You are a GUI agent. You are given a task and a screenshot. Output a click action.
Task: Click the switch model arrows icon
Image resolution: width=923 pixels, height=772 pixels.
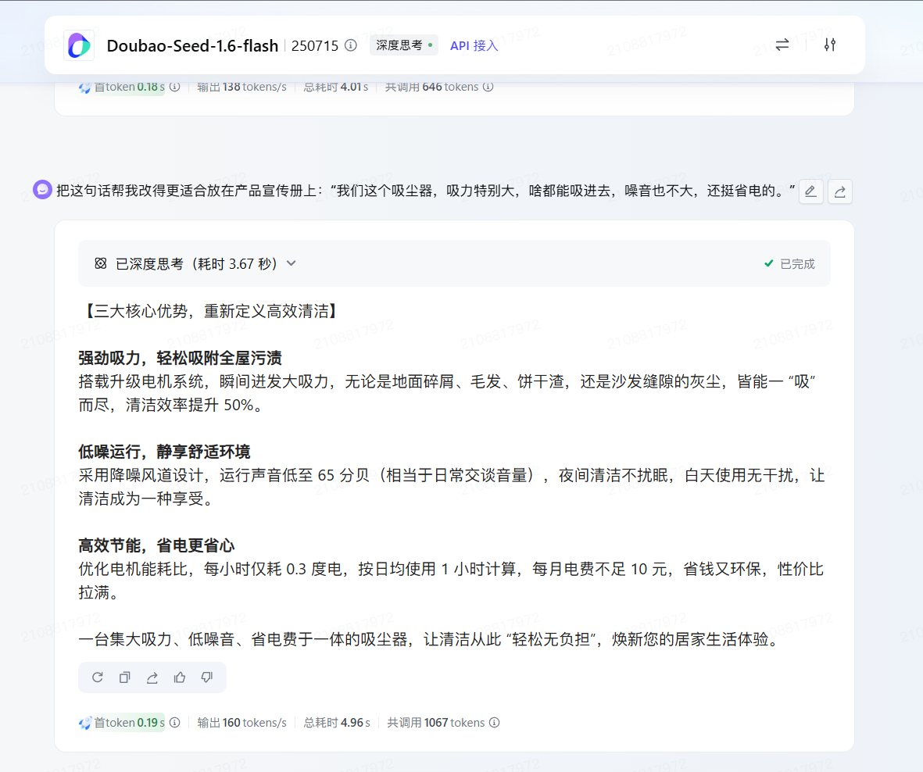[782, 45]
